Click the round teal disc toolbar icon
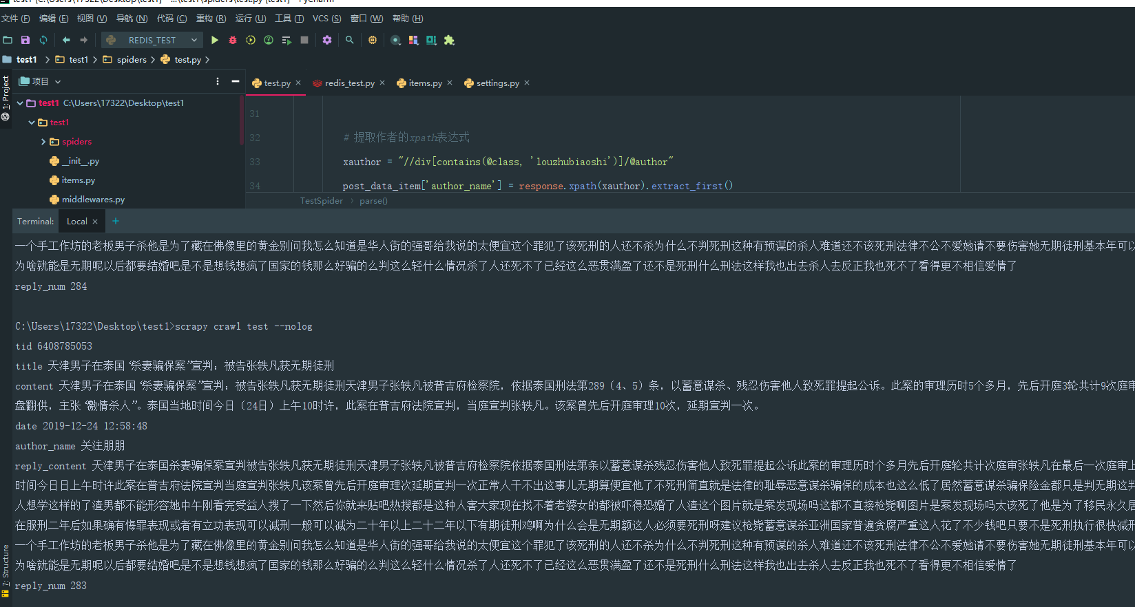Screen dimensions: 1135x607 [395, 40]
